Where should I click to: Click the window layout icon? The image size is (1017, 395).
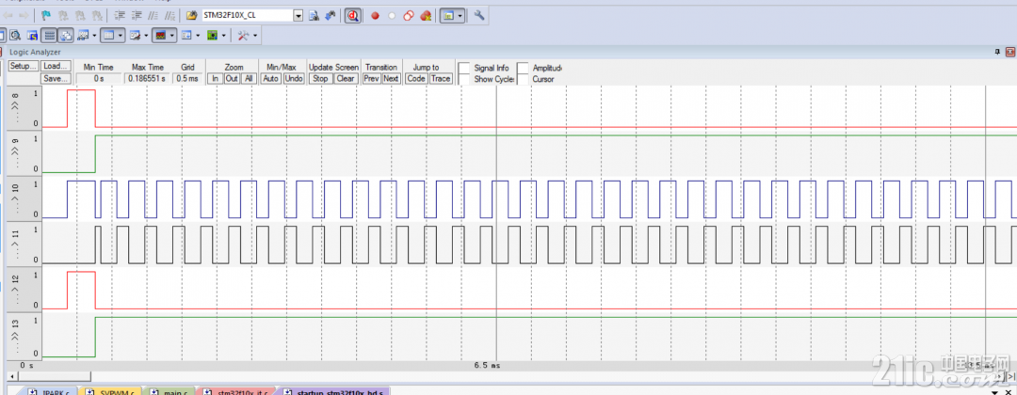coord(448,16)
